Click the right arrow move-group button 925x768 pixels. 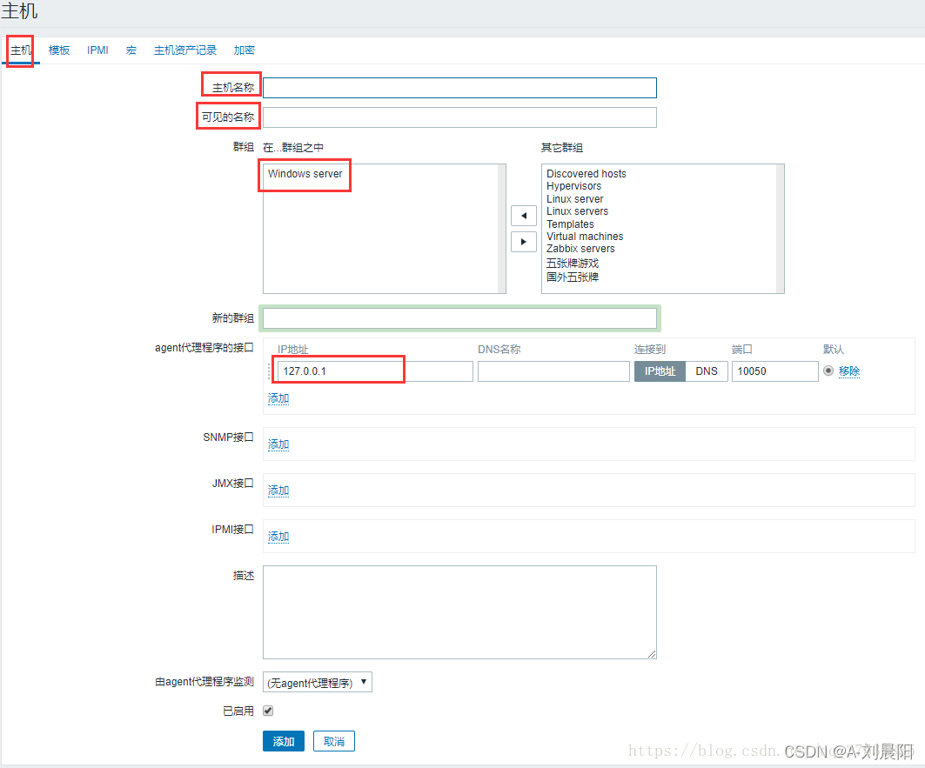tap(523, 242)
